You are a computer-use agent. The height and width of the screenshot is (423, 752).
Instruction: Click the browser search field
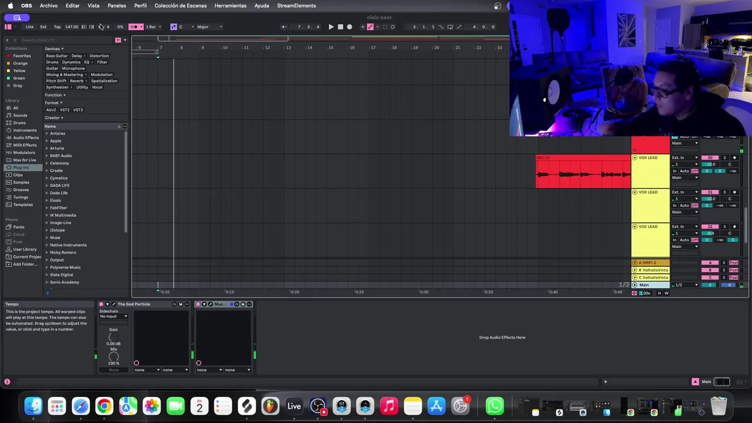[x=65, y=40]
